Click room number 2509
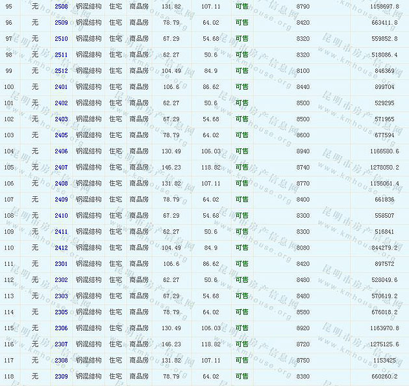Image resolution: width=409 pixels, height=386 pixels. [x=61, y=23]
